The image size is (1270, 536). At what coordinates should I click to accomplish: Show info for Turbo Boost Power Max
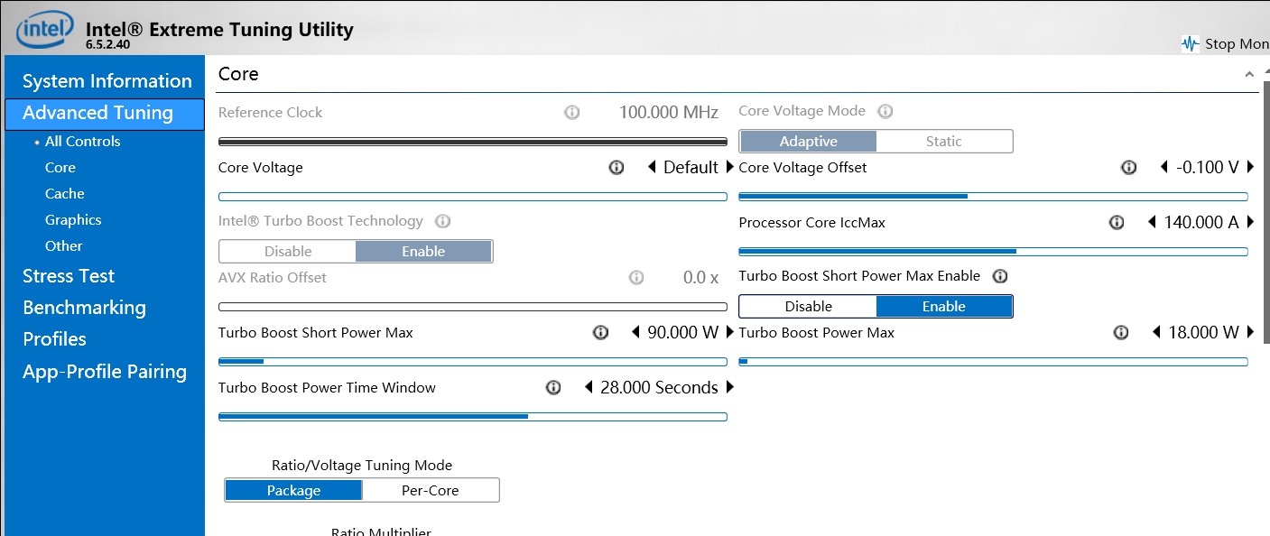[x=1121, y=333]
